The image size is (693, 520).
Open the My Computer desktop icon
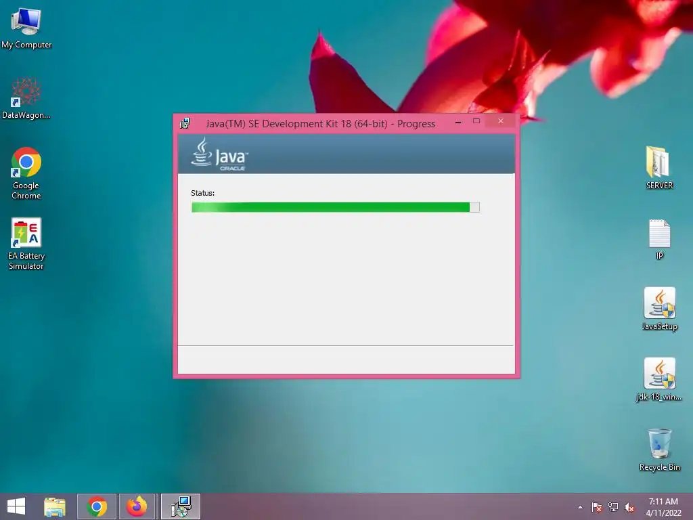[26, 27]
